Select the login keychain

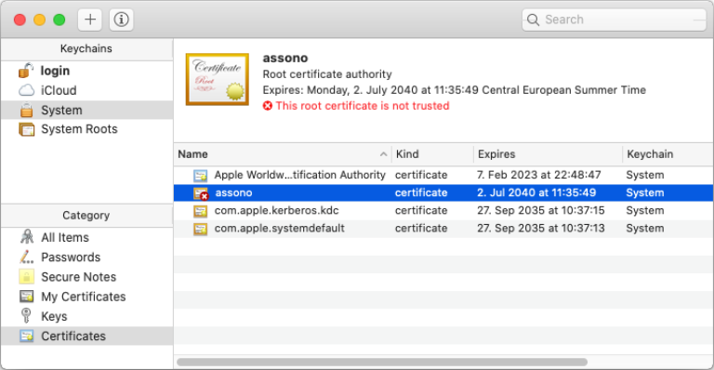click(x=87, y=71)
